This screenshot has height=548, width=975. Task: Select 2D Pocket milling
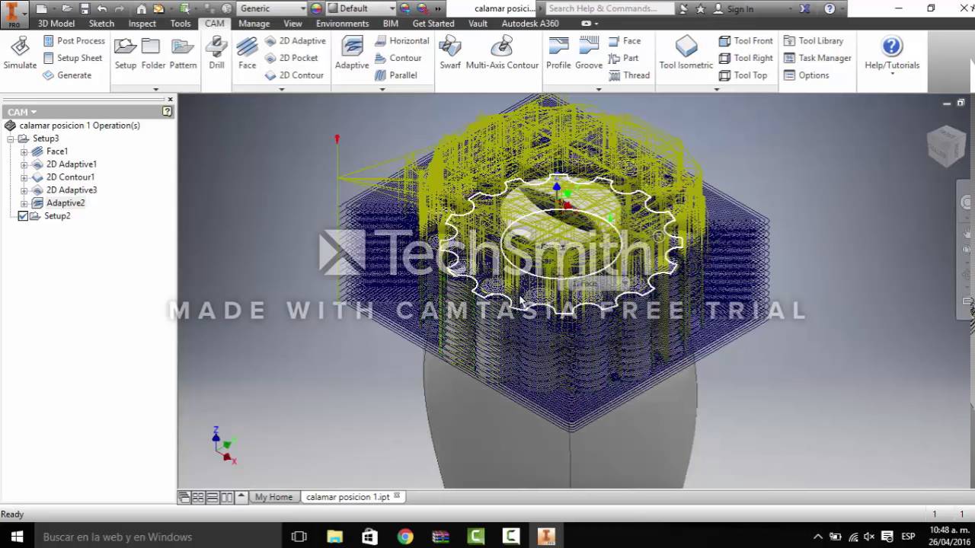292,58
